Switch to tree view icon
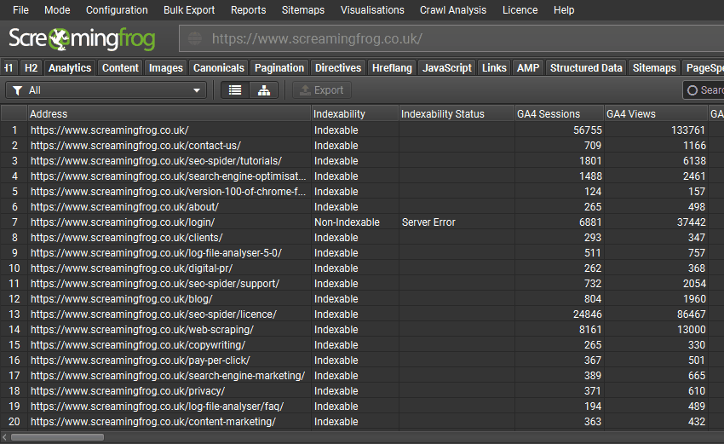This screenshot has height=444, width=724. pyautogui.click(x=264, y=90)
